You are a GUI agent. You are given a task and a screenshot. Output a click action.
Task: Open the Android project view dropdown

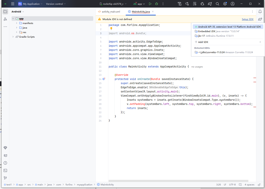pos(18,12)
